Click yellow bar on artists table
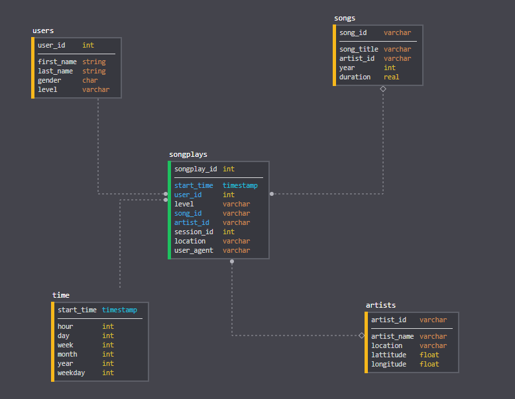The image size is (515, 399). pyautogui.click(x=367, y=343)
